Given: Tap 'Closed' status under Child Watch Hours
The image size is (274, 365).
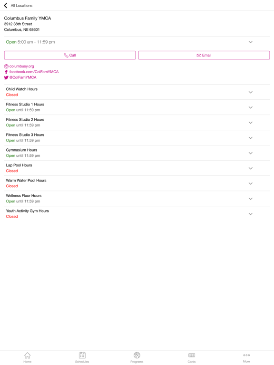Looking at the screenshot, I should pos(12,95).
